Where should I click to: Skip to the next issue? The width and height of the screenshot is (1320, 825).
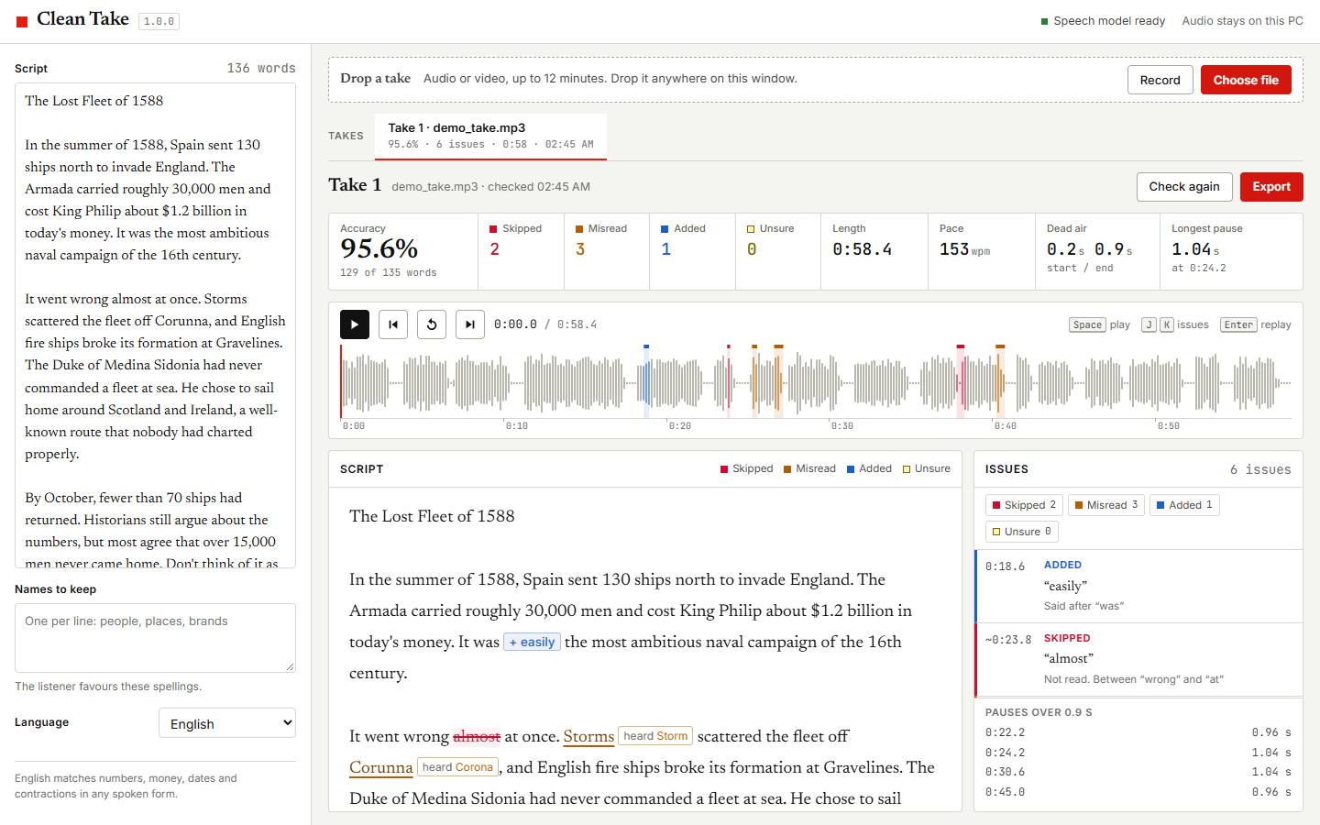(470, 324)
